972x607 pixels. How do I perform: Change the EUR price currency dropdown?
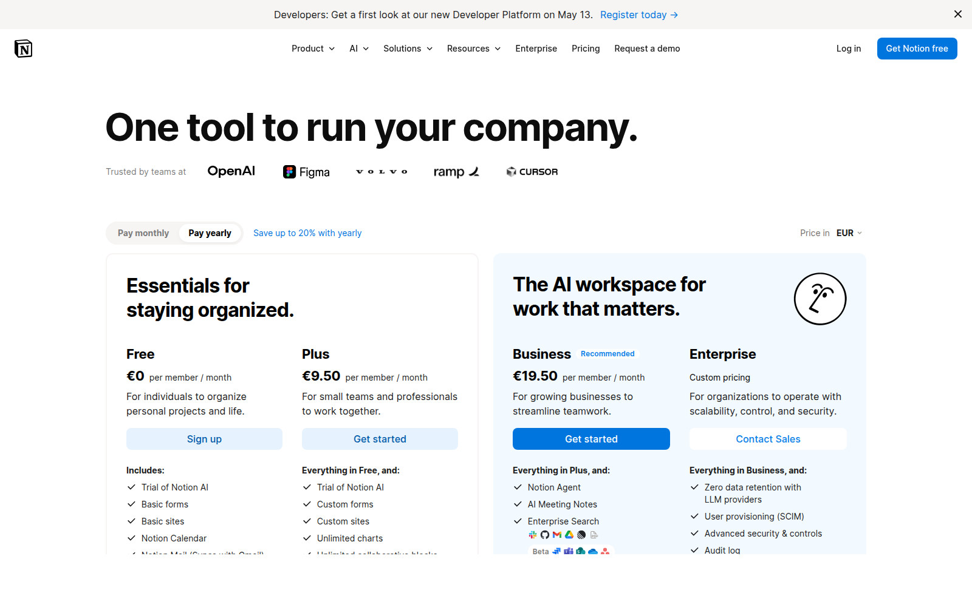[x=849, y=233]
